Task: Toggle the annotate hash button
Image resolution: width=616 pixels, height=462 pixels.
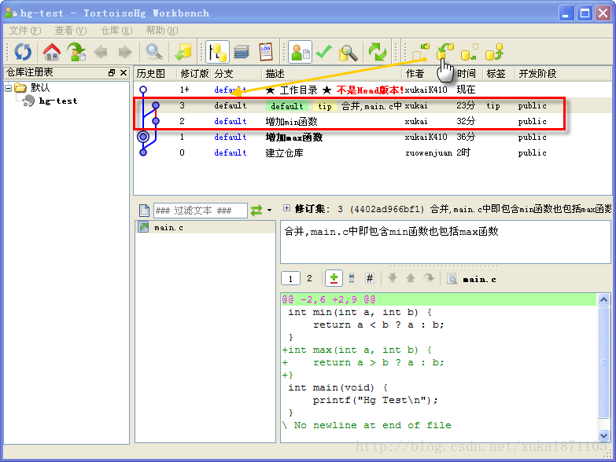Action: tap(369, 278)
